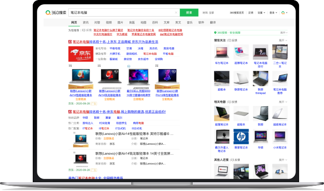Expand the 其他人还搜 section

(x=283, y=160)
